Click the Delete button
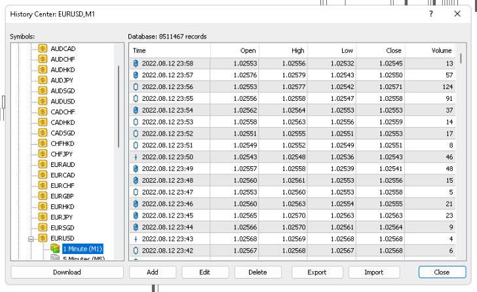Screen dimensions: 477x292 coord(258,272)
